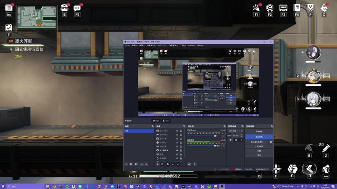Activate the ultimate skill icon labeled R
Viewport: 337px width, 189px height.
309,148
